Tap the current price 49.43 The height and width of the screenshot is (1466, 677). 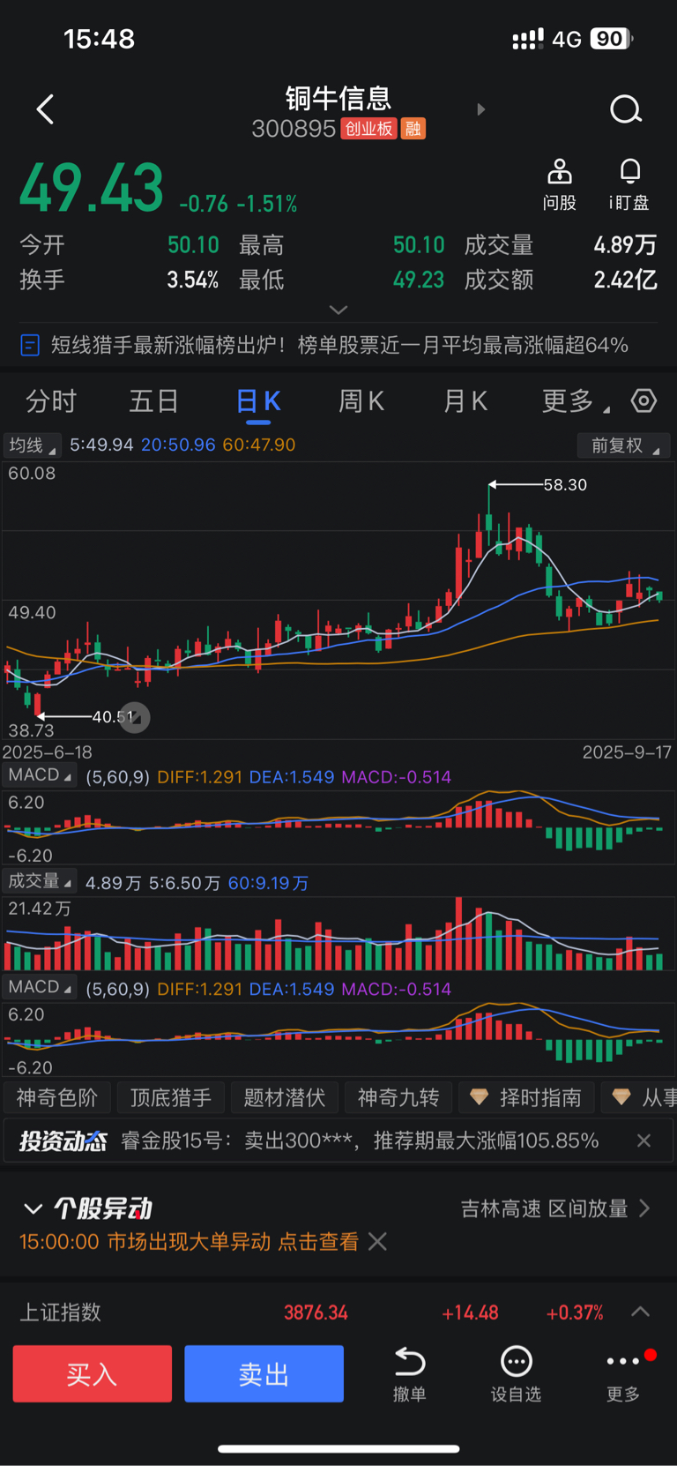(x=92, y=189)
